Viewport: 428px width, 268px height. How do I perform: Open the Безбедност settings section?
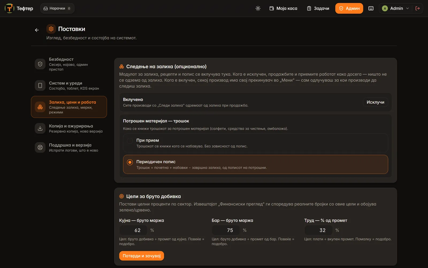pyautogui.click(x=69, y=64)
